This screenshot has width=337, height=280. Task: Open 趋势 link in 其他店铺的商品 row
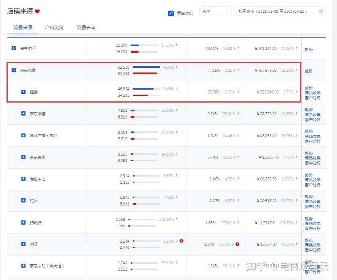(x=309, y=131)
